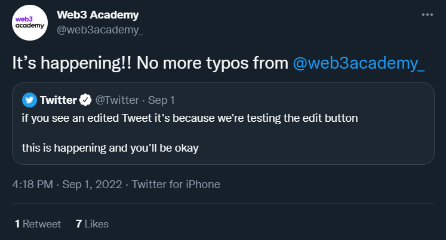Screen dimensions: 446x240
Task: Click the gray @web3academy_ handle below the name
Action: [x=99, y=30]
